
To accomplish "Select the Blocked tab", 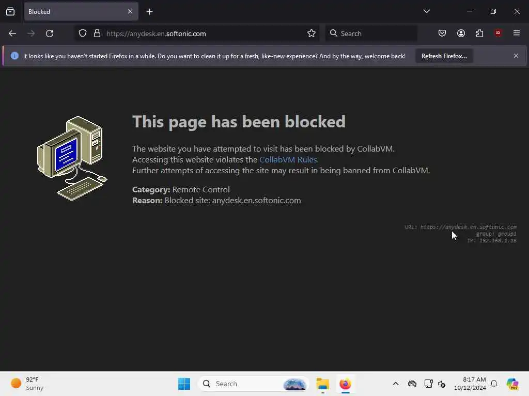I will [x=81, y=11].
